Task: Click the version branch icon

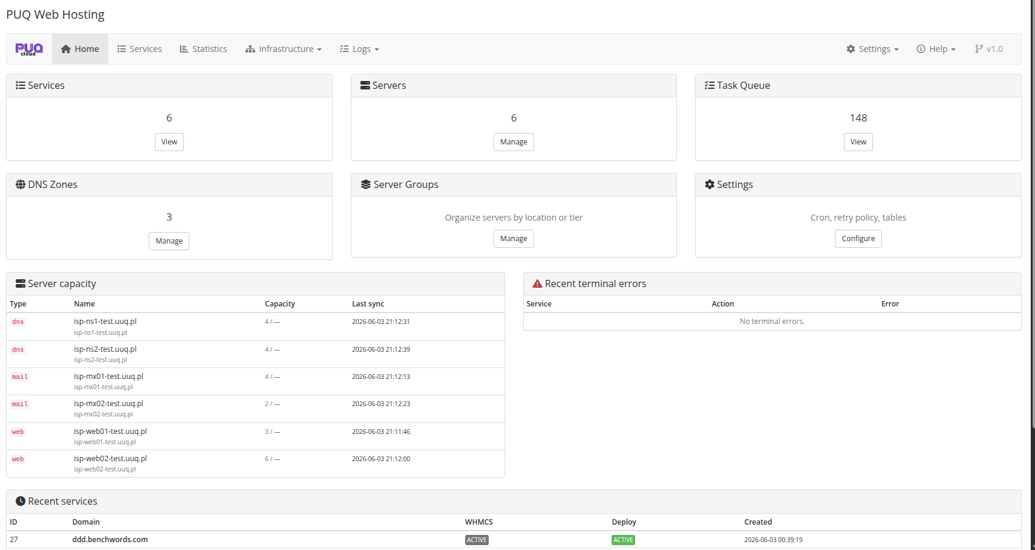Action: point(979,49)
